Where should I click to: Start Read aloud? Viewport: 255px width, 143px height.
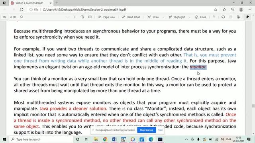point(131,17)
